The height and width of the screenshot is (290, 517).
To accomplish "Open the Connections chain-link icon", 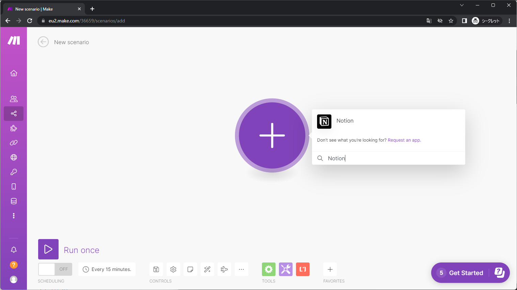I will 14,143.
